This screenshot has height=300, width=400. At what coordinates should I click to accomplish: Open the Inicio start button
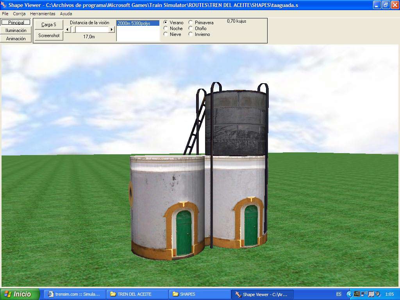coord(20,294)
